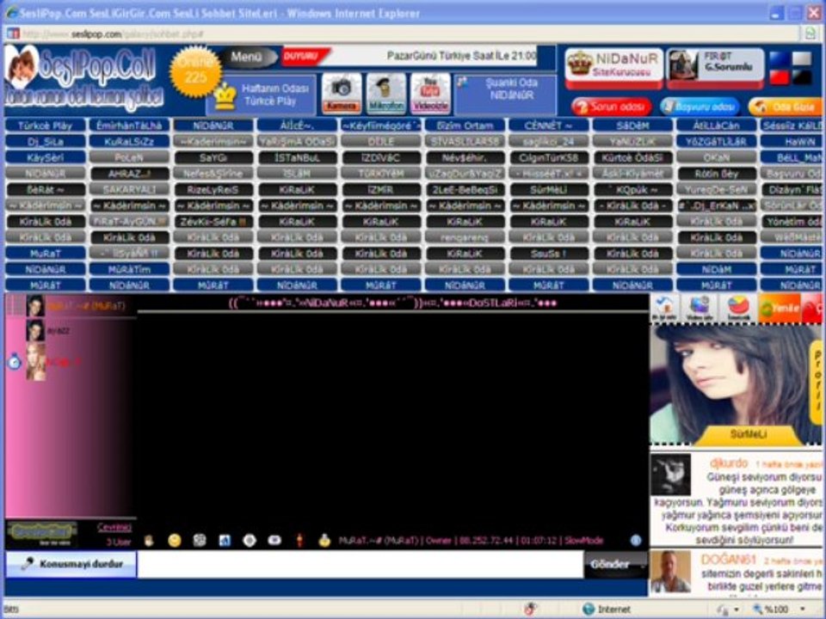Open the Yönetim odası room
This screenshot has width=826, height=619.
792,221
